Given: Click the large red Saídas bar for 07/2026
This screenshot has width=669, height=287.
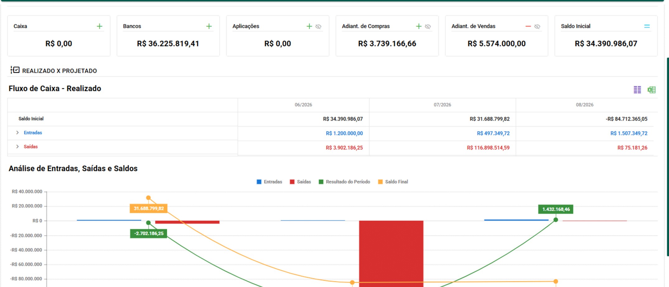Looking at the screenshot, I should pos(391,253).
